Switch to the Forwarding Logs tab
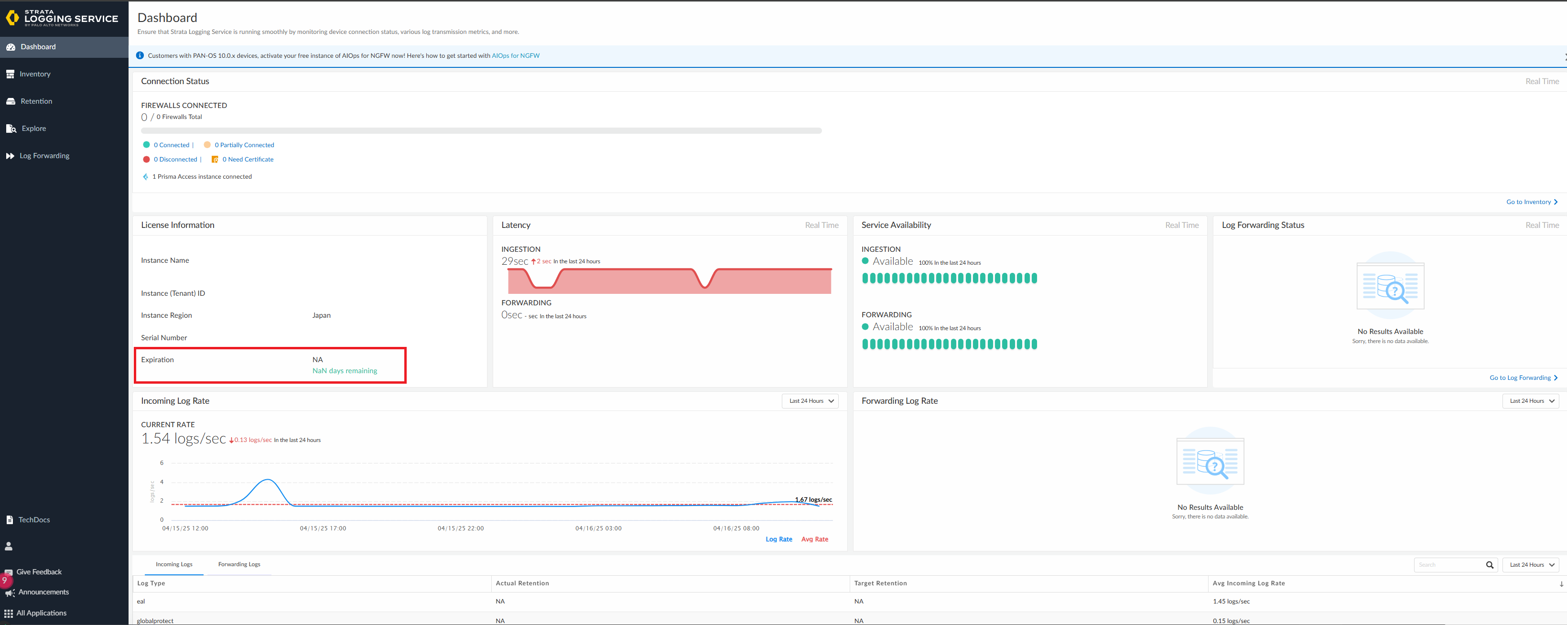This screenshot has width=1567, height=625. coord(239,564)
